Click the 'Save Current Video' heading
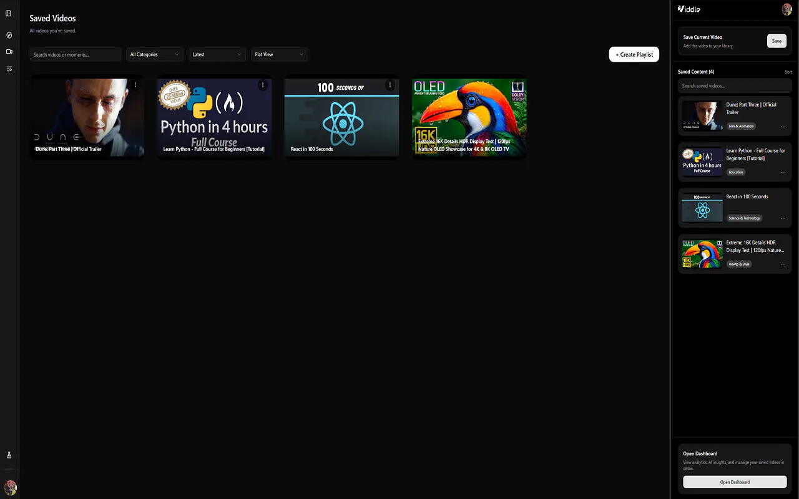The height and width of the screenshot is (499, 799). coord(703,37)
